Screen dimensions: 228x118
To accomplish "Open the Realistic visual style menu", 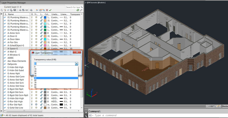I will point(102,3).
